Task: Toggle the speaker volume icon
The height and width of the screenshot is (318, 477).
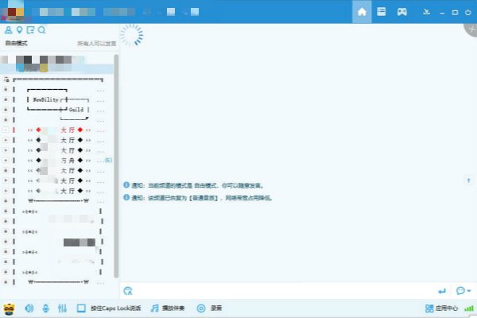Action: click(29, 308)
